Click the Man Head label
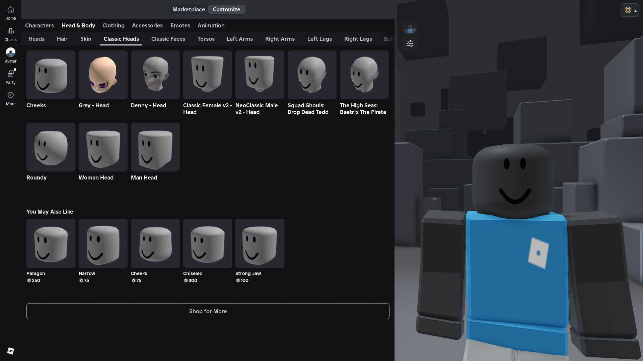The image size is (643, 361). point(144,177)
